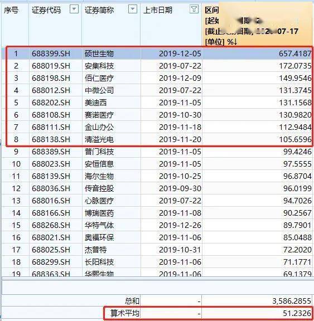The height and width of the screenshot is (321, 314).
Task: Click the 上市日期 filter funnel icon
Action: 194,9
